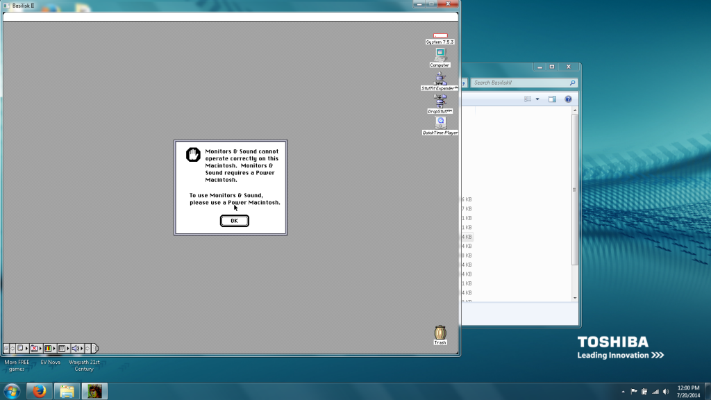Close the Basilisk II window
The height and width of the screenshot is (400, 711).
(x=448, y=4)
